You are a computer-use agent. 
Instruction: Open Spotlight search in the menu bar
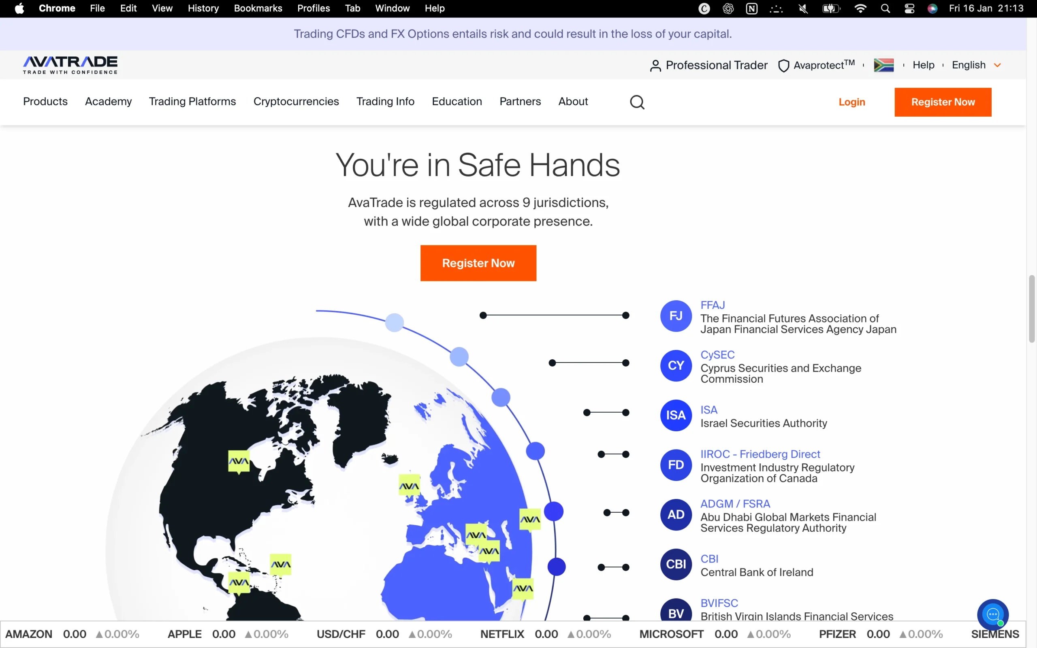886,8
